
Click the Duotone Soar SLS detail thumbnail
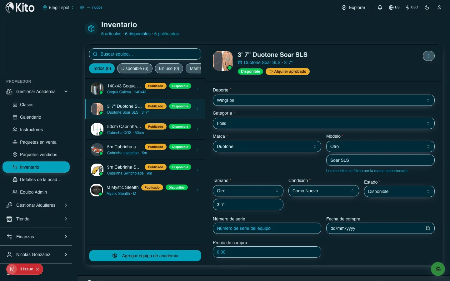tap(223, 61)
